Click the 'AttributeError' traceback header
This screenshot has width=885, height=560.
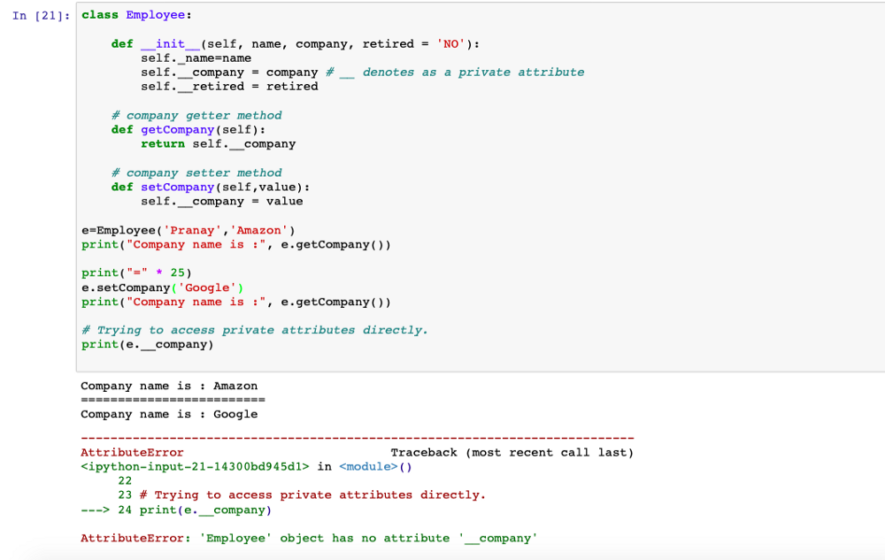[x=132, y=452]
